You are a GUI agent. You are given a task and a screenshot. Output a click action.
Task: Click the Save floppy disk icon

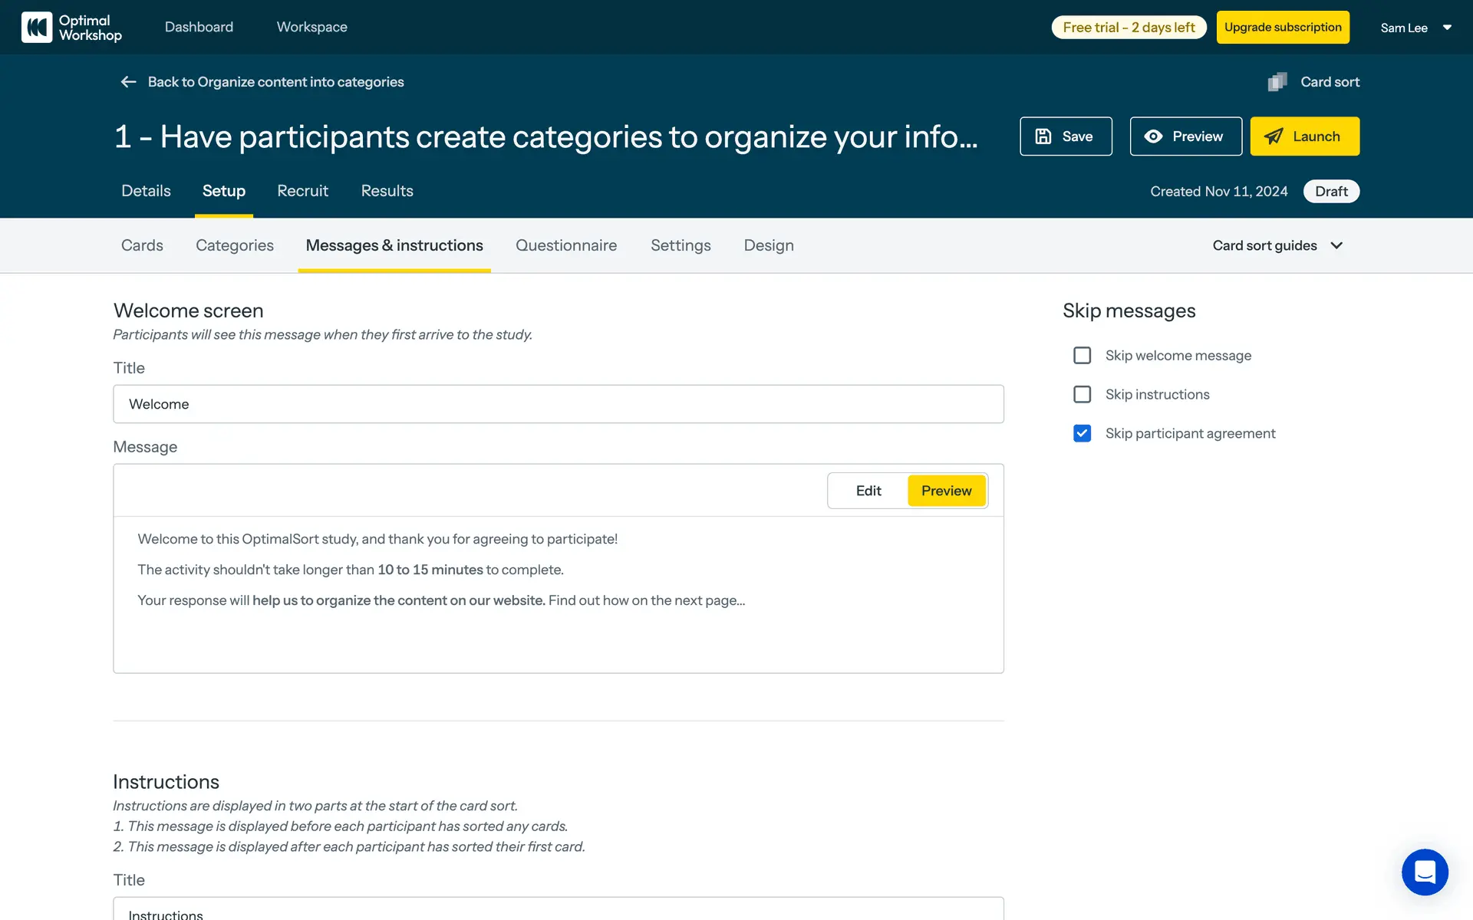1043,136
